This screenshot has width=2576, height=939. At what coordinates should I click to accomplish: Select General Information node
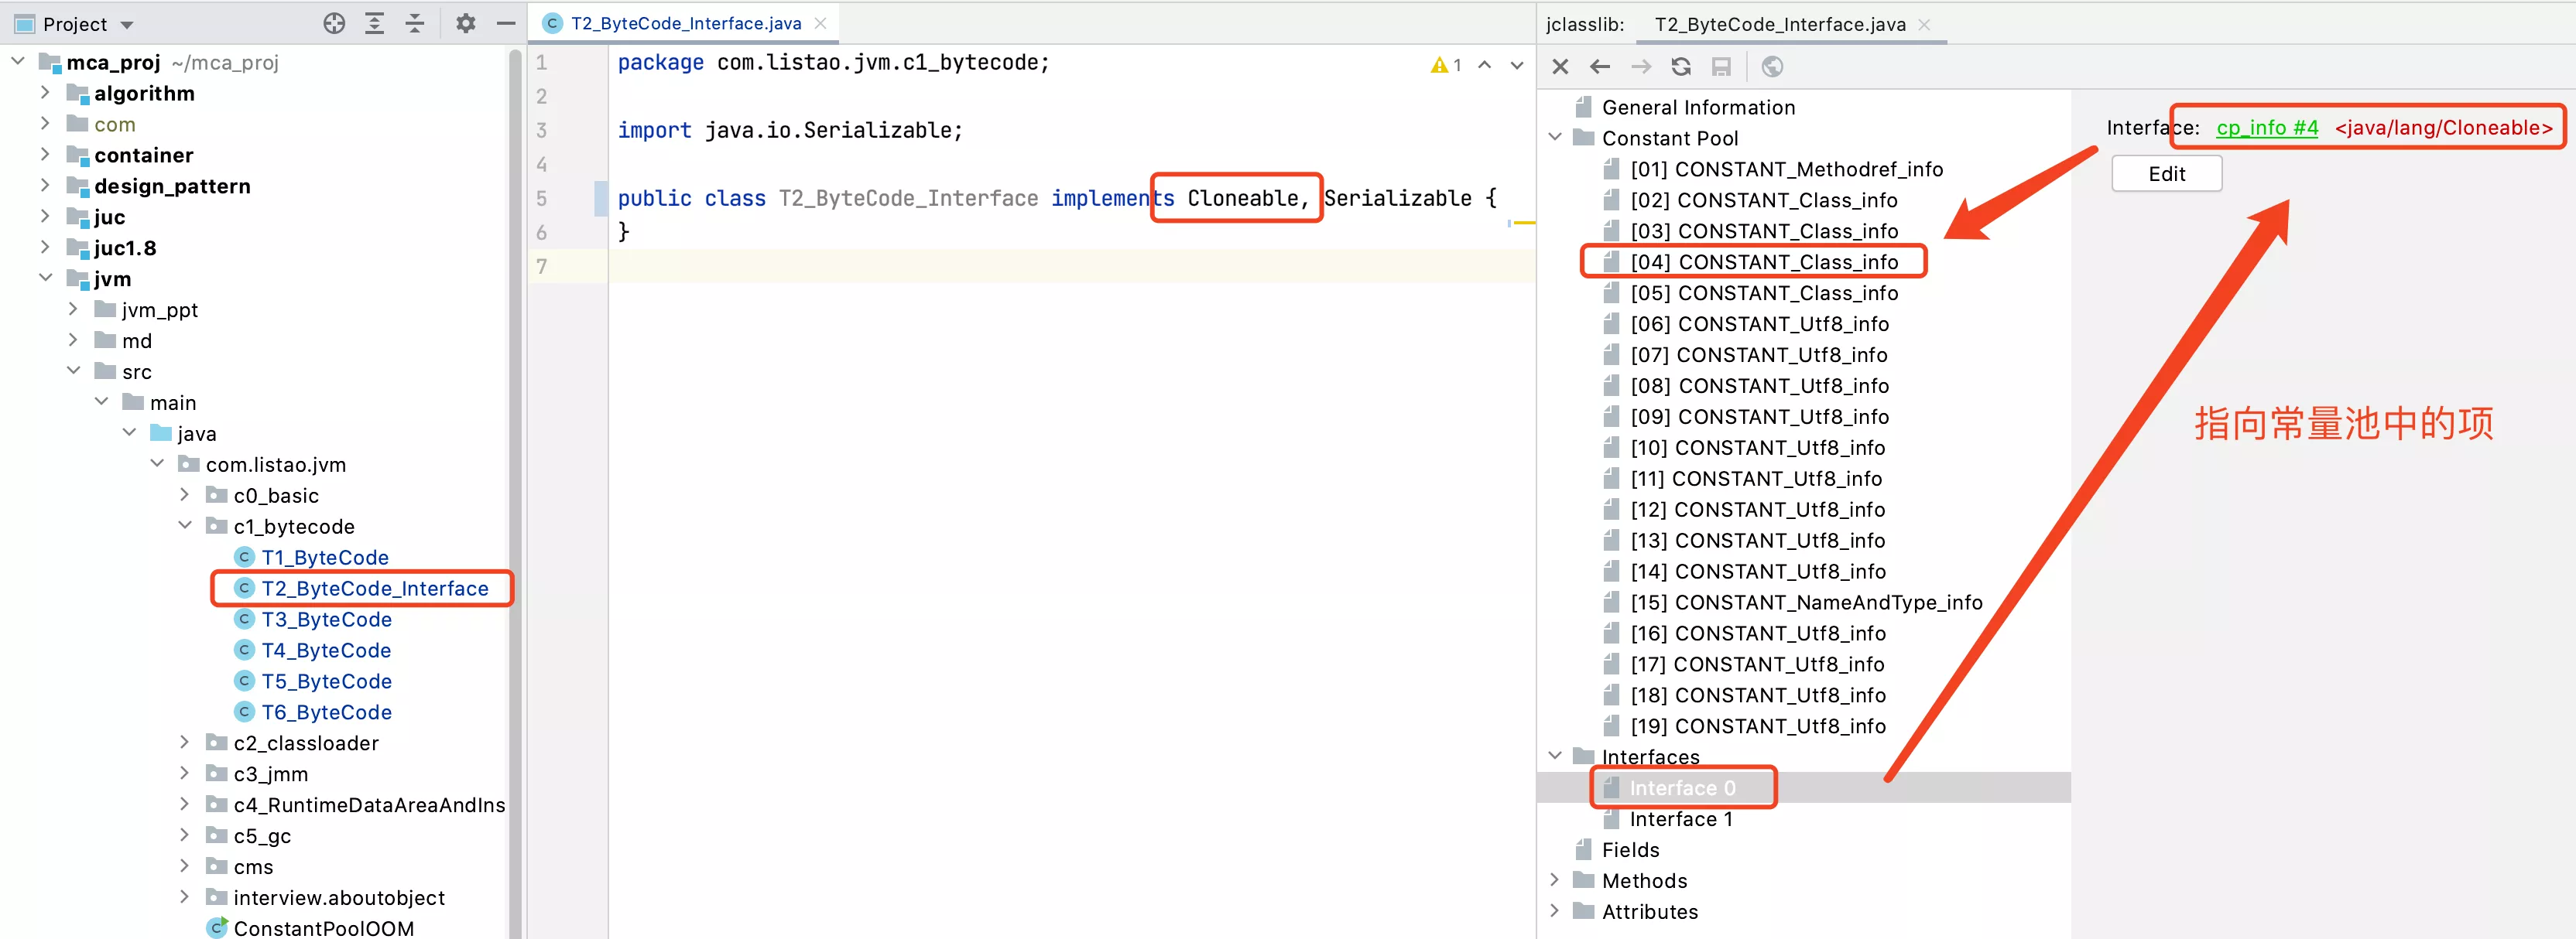coord(1698,107)
